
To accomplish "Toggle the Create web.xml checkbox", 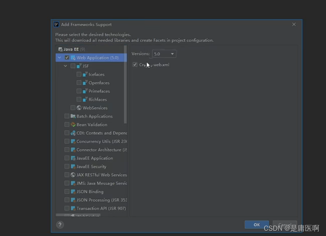I will [135, 64].
